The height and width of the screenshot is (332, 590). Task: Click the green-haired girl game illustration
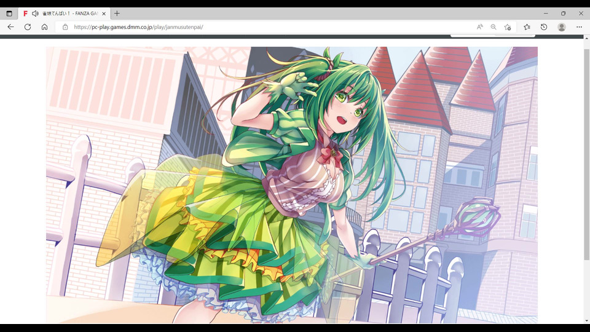coord(291,185)
